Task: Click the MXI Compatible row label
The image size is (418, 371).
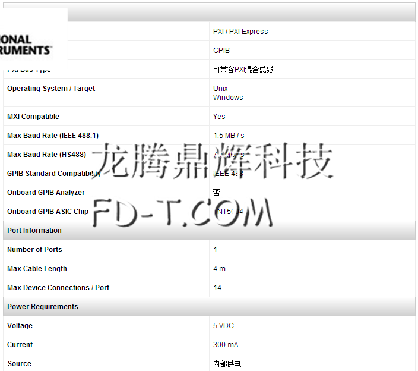Action: [x=33, y=117]
